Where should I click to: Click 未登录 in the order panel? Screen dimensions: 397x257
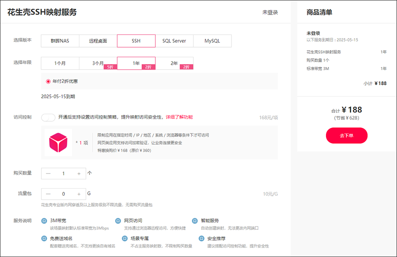(313, 33)
